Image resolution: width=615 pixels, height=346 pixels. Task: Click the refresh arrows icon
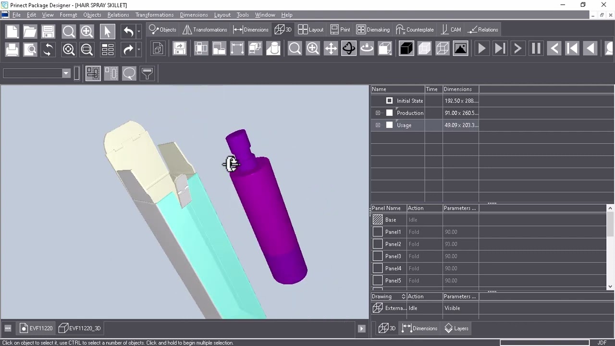(x=48, y=49)
